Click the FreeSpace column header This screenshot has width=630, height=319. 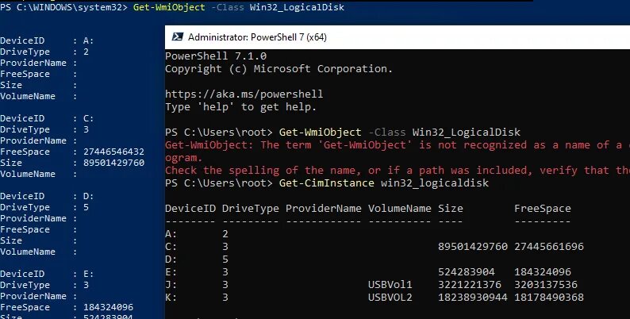[543, 209]
